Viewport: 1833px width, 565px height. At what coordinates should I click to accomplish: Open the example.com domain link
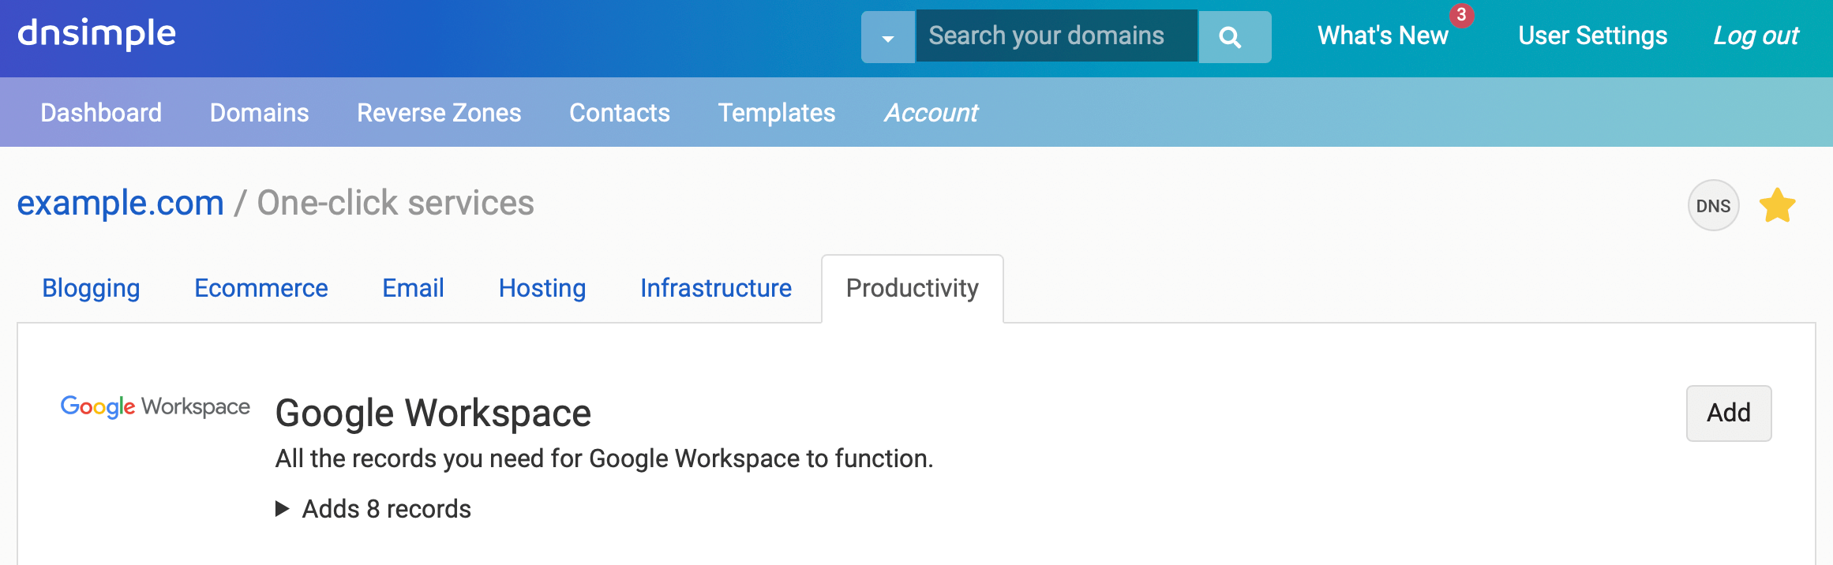[x=121, y=203]
